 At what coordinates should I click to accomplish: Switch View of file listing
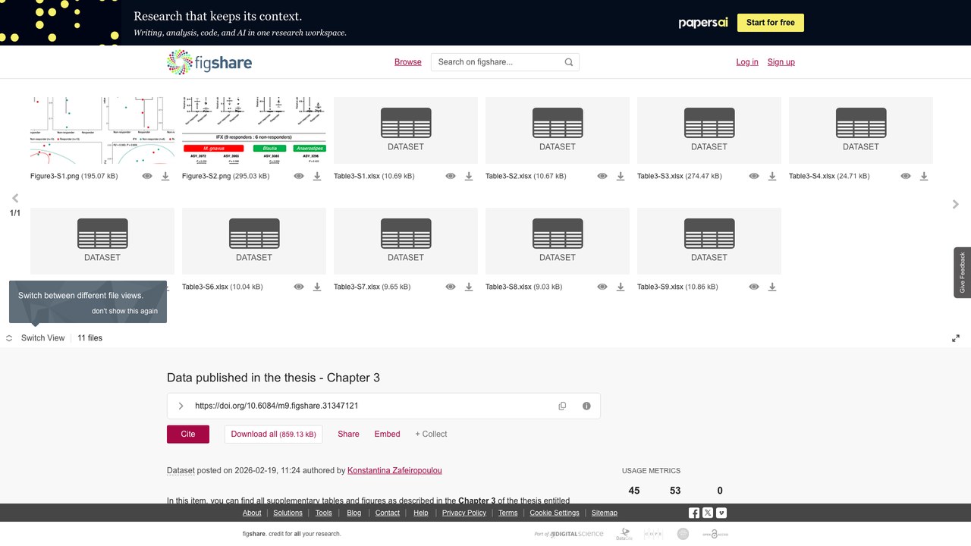[36, 338]
